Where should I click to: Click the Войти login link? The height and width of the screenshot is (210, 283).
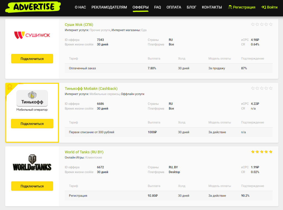(269, 7)
